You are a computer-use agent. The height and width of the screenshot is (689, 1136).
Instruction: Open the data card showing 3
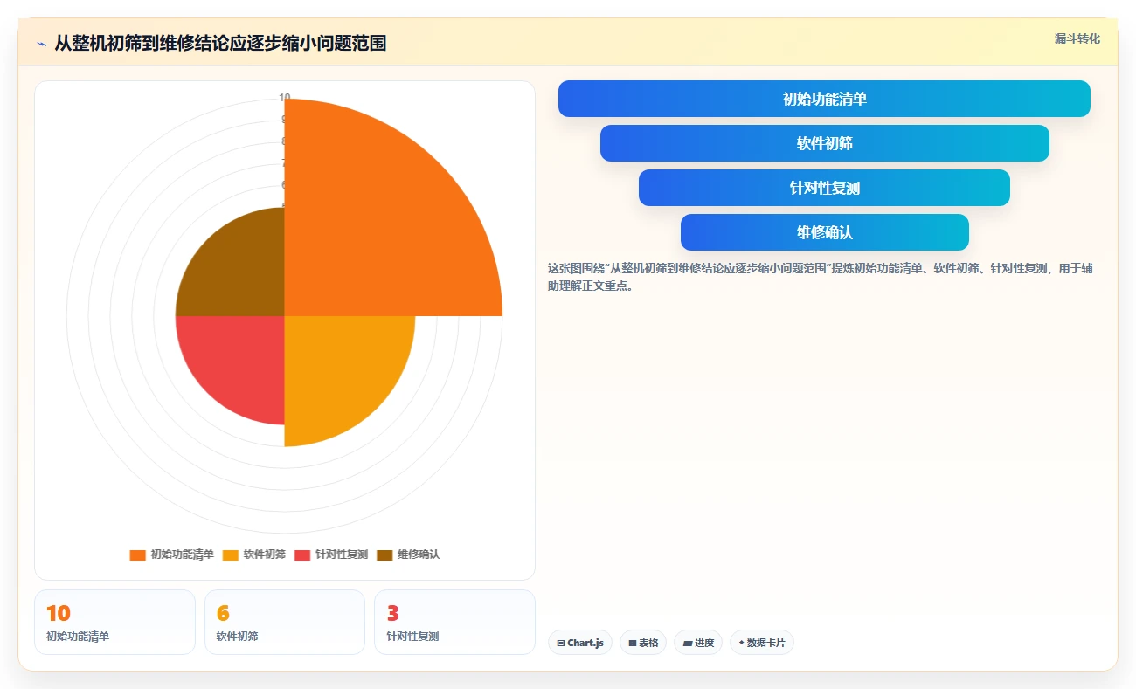[454, 622]
